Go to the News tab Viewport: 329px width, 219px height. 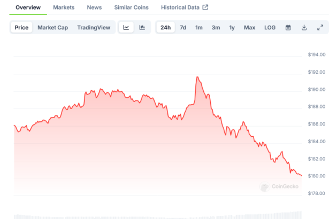(x=94, y=7)
